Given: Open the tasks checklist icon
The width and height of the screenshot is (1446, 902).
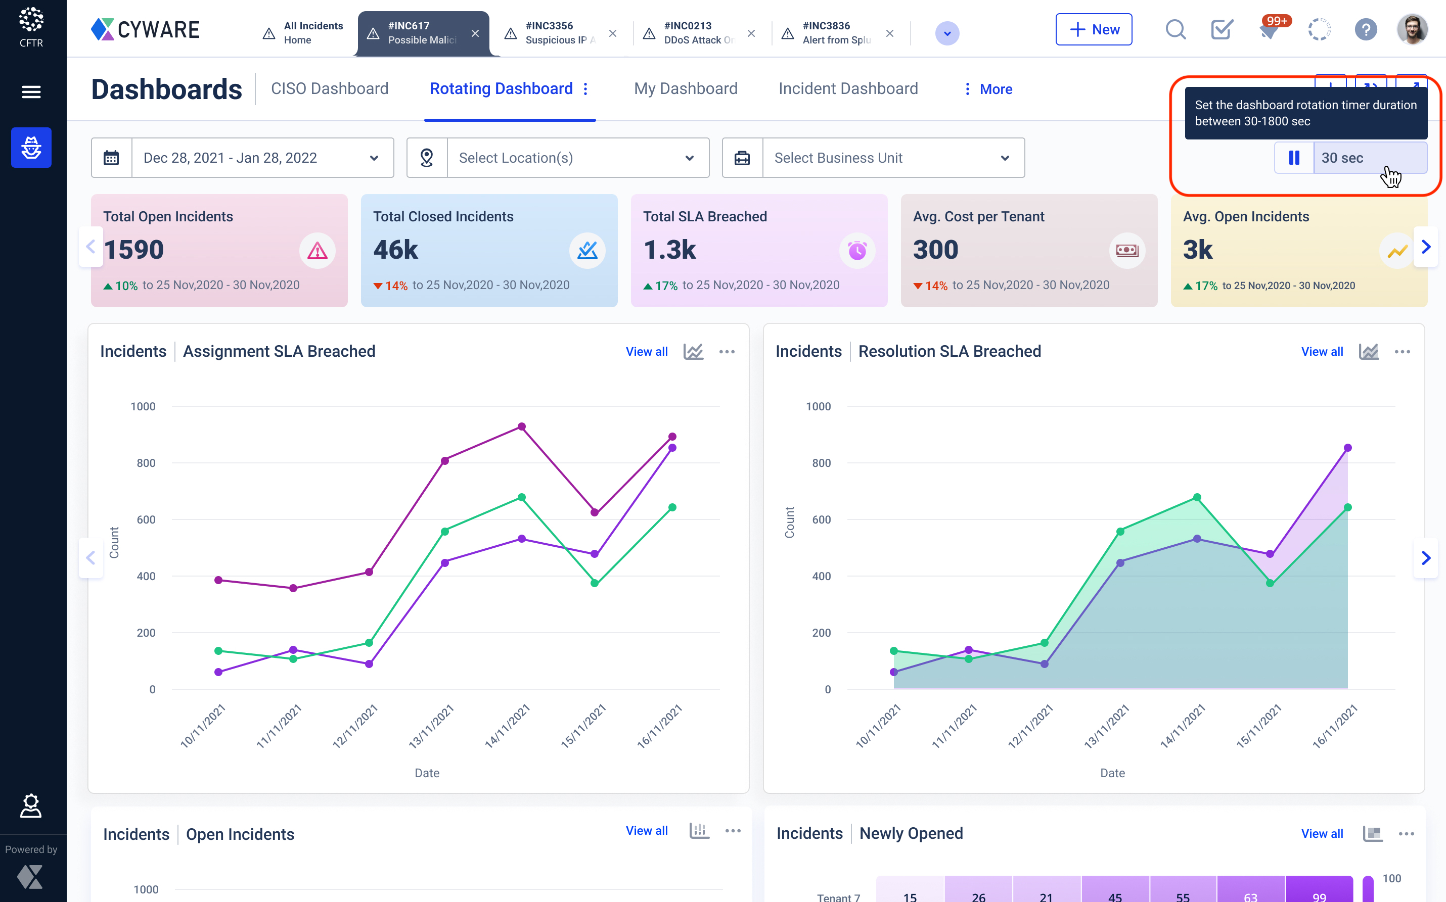Looking at the screenshot, I should (x=1222, y=29).
